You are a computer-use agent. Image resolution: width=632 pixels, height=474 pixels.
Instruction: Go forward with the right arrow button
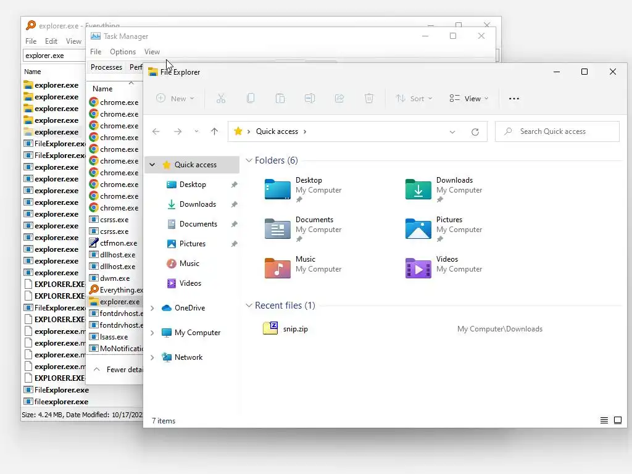point(178,131)
